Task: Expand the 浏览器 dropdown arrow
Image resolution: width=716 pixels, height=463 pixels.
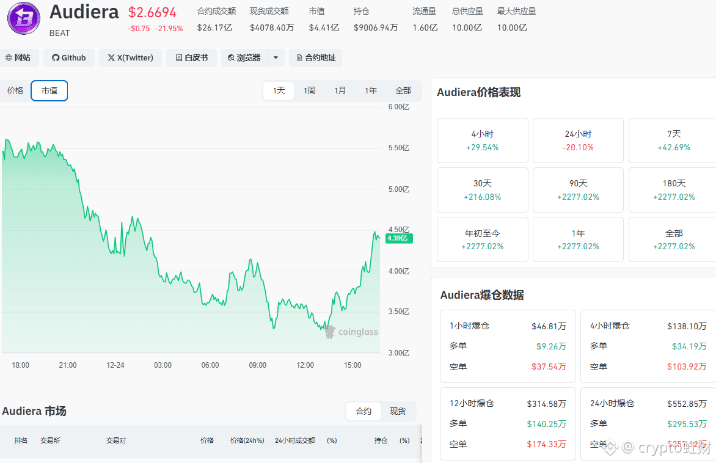Action: click(276, 58)
